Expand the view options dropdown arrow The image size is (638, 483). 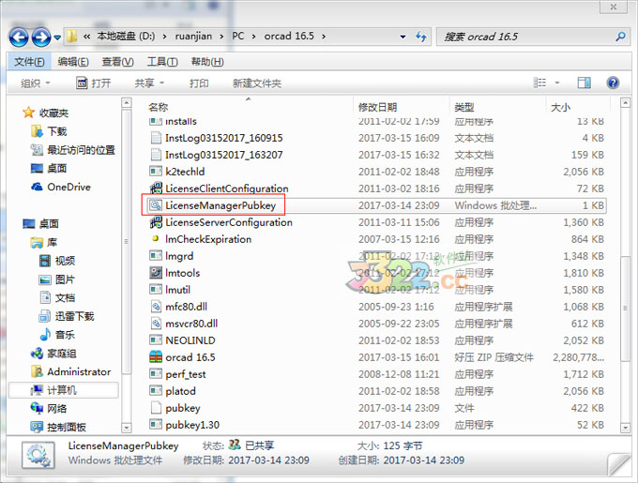tap(557, 83)
